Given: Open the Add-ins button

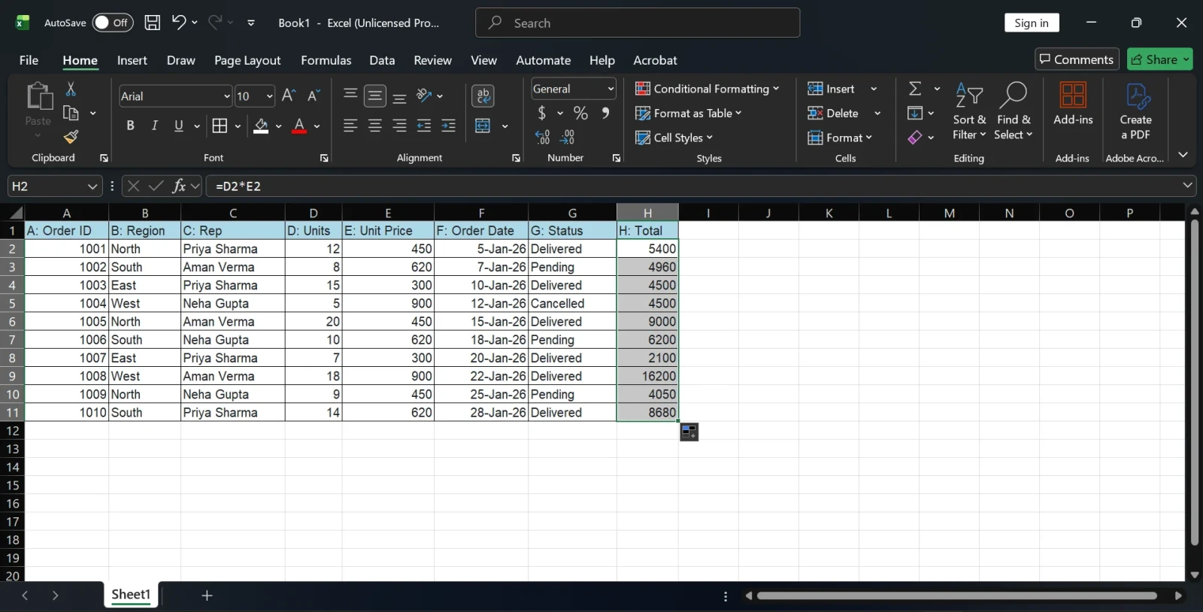Looking at the screenshot, I should pyautogui.click(x=1073, y=104).
